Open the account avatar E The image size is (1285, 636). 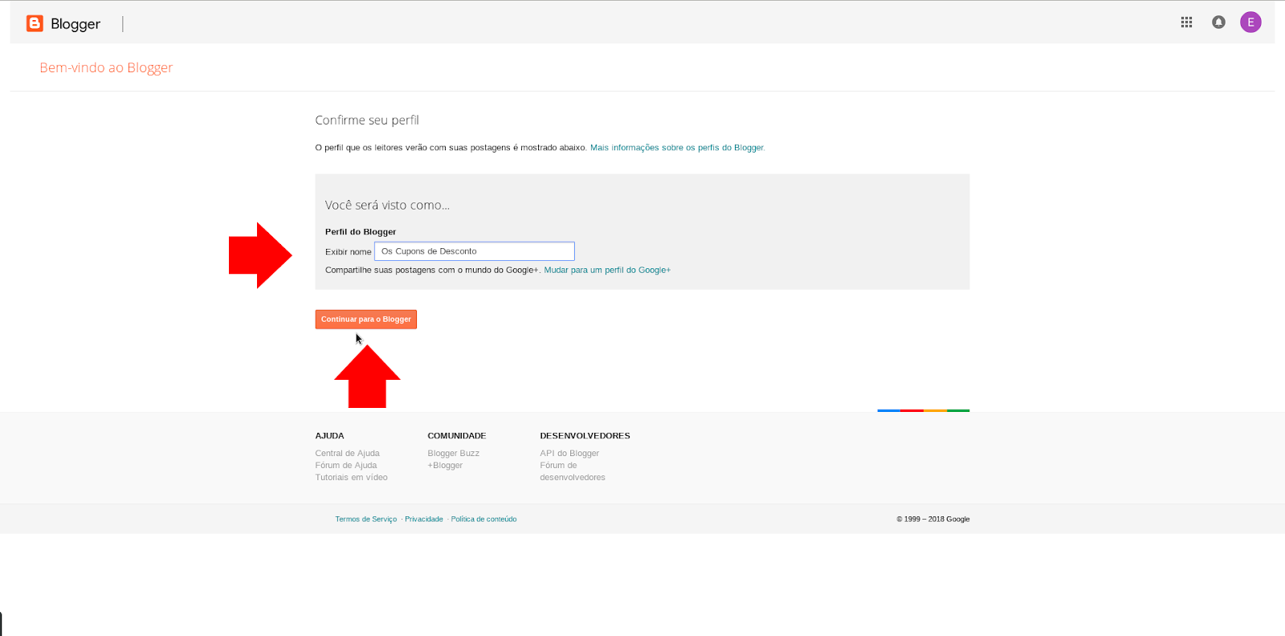[1250, 22]
